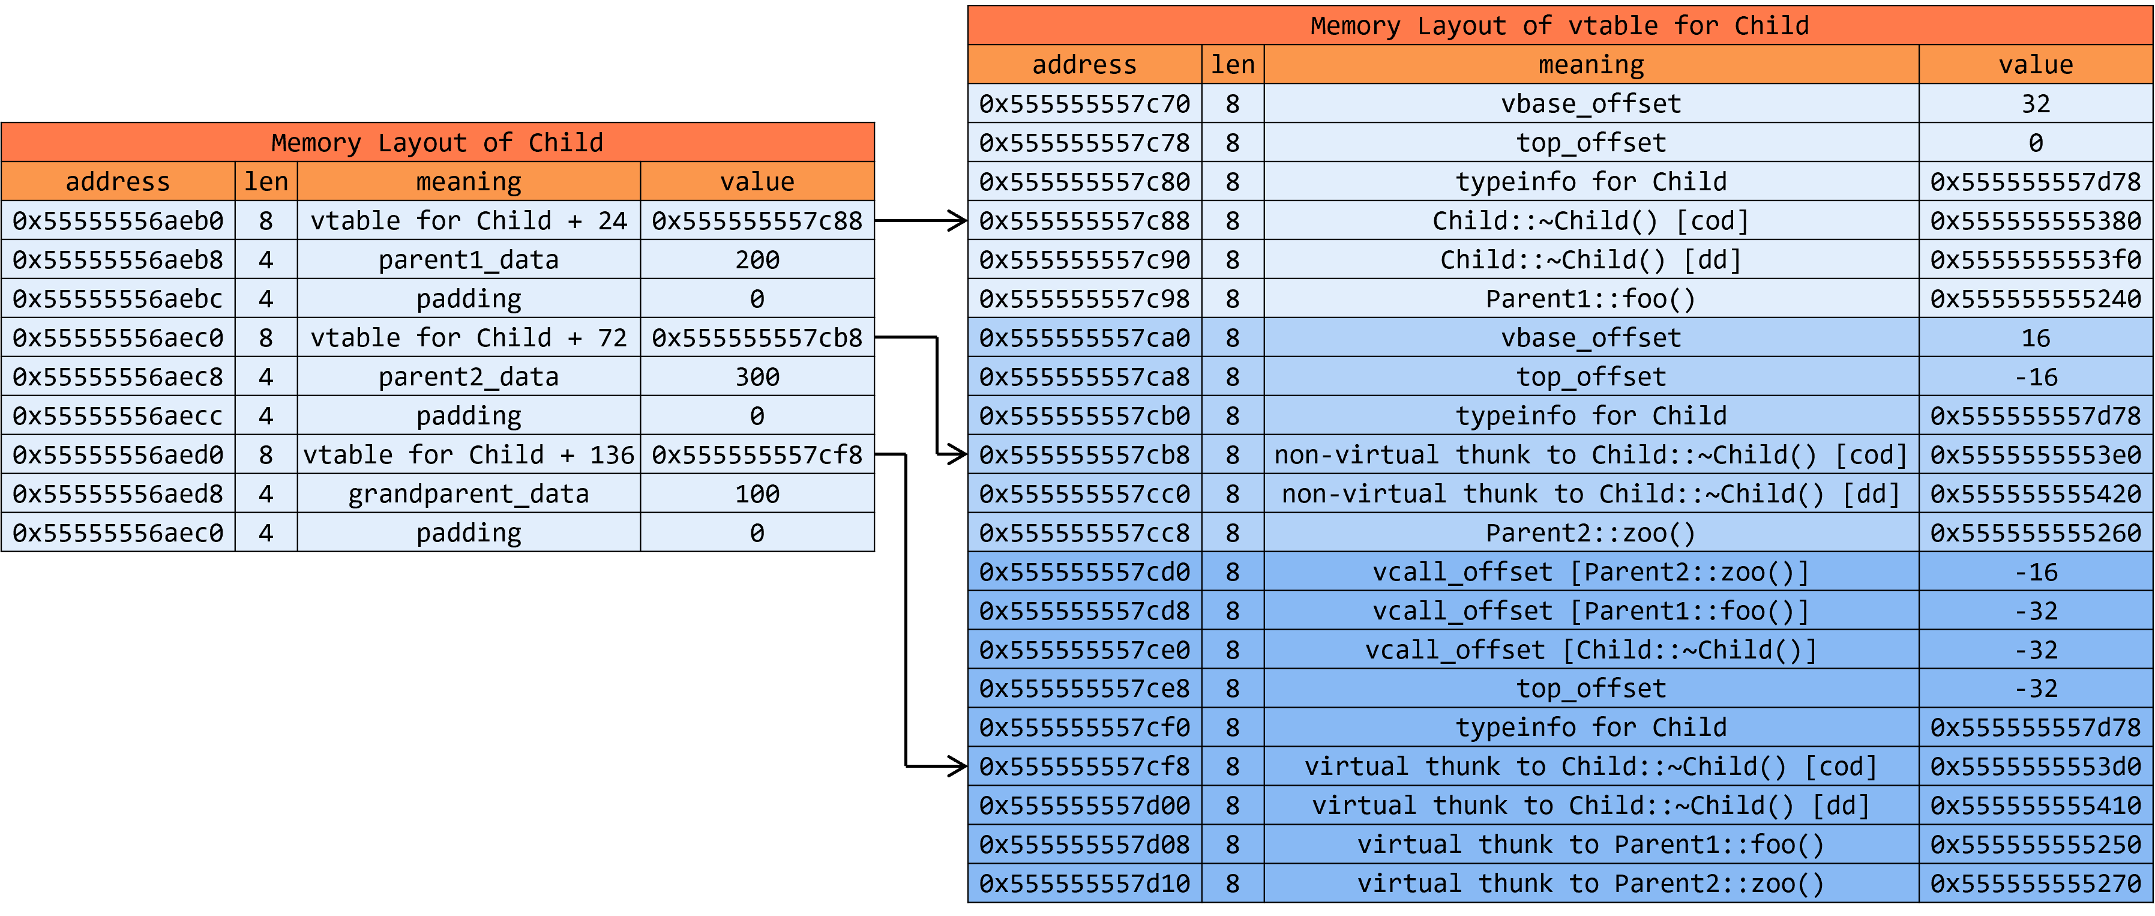Click value 0x555555555270 in last vtable row
This screenshot has width=2155, height=916.
(2036, 884)
